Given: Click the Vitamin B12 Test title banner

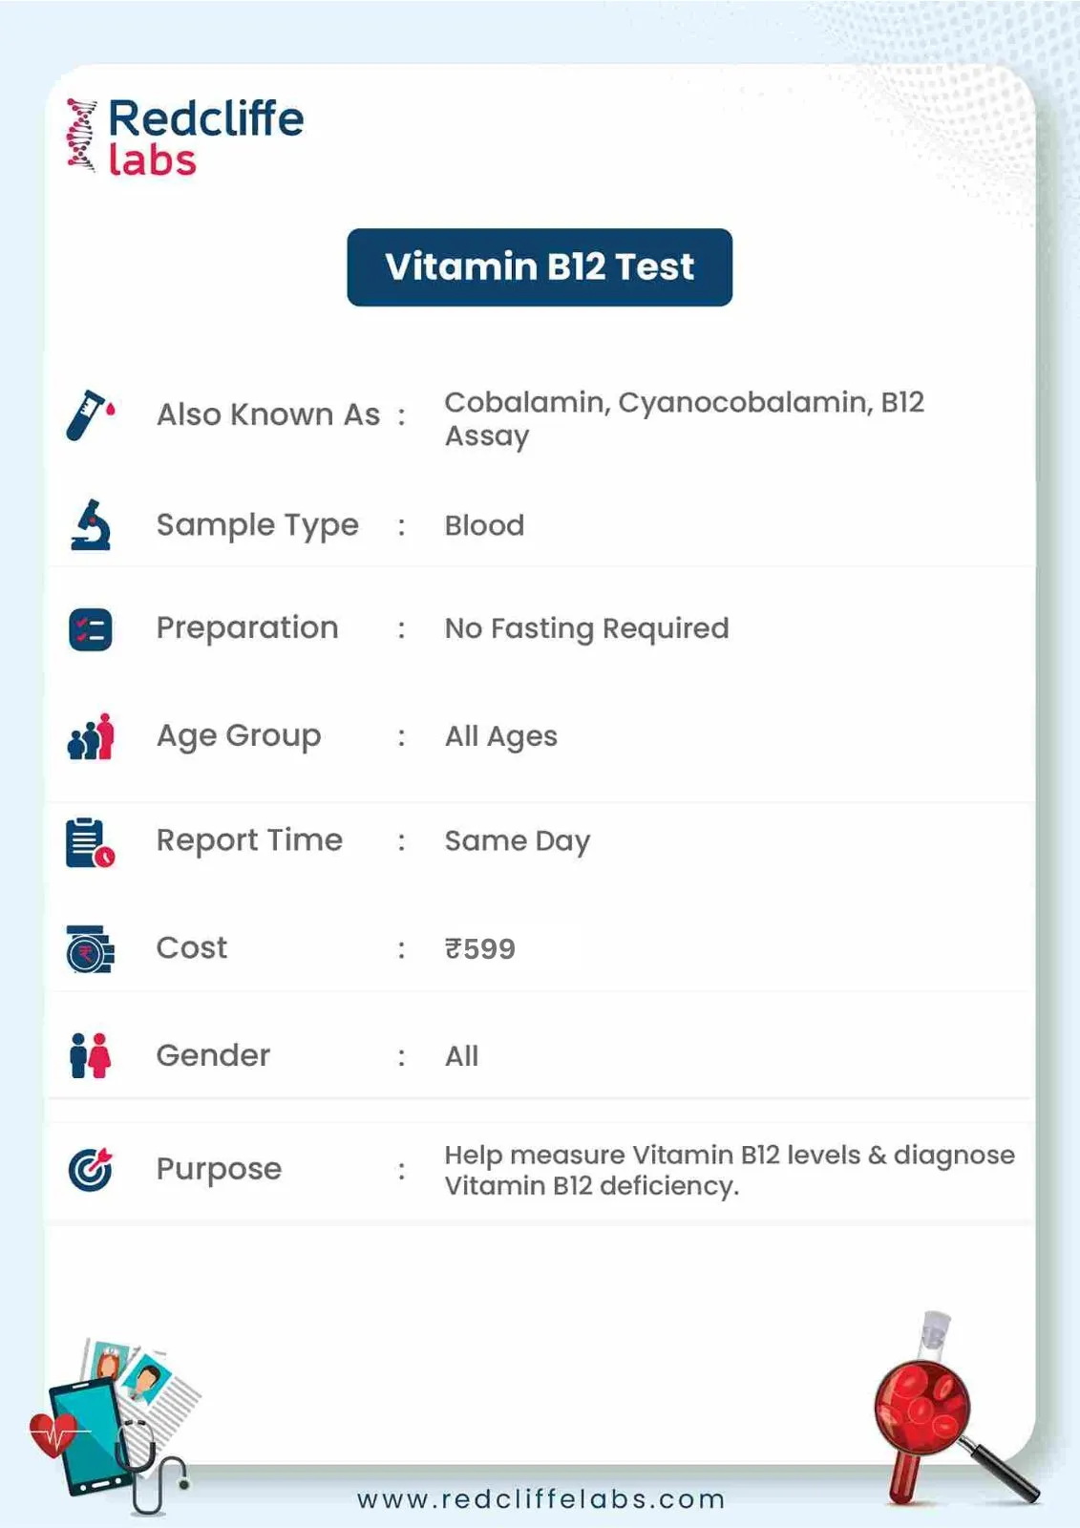Looking at the screenshot, I should tap(540, 267).
